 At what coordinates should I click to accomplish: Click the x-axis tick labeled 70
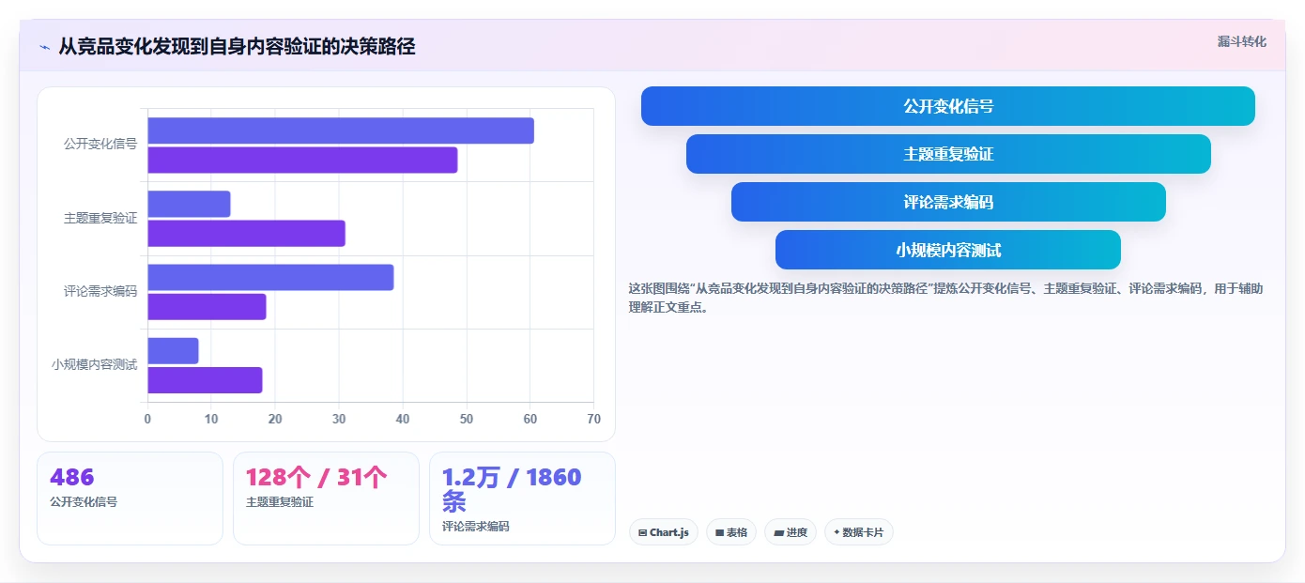[x=593, y=419]
